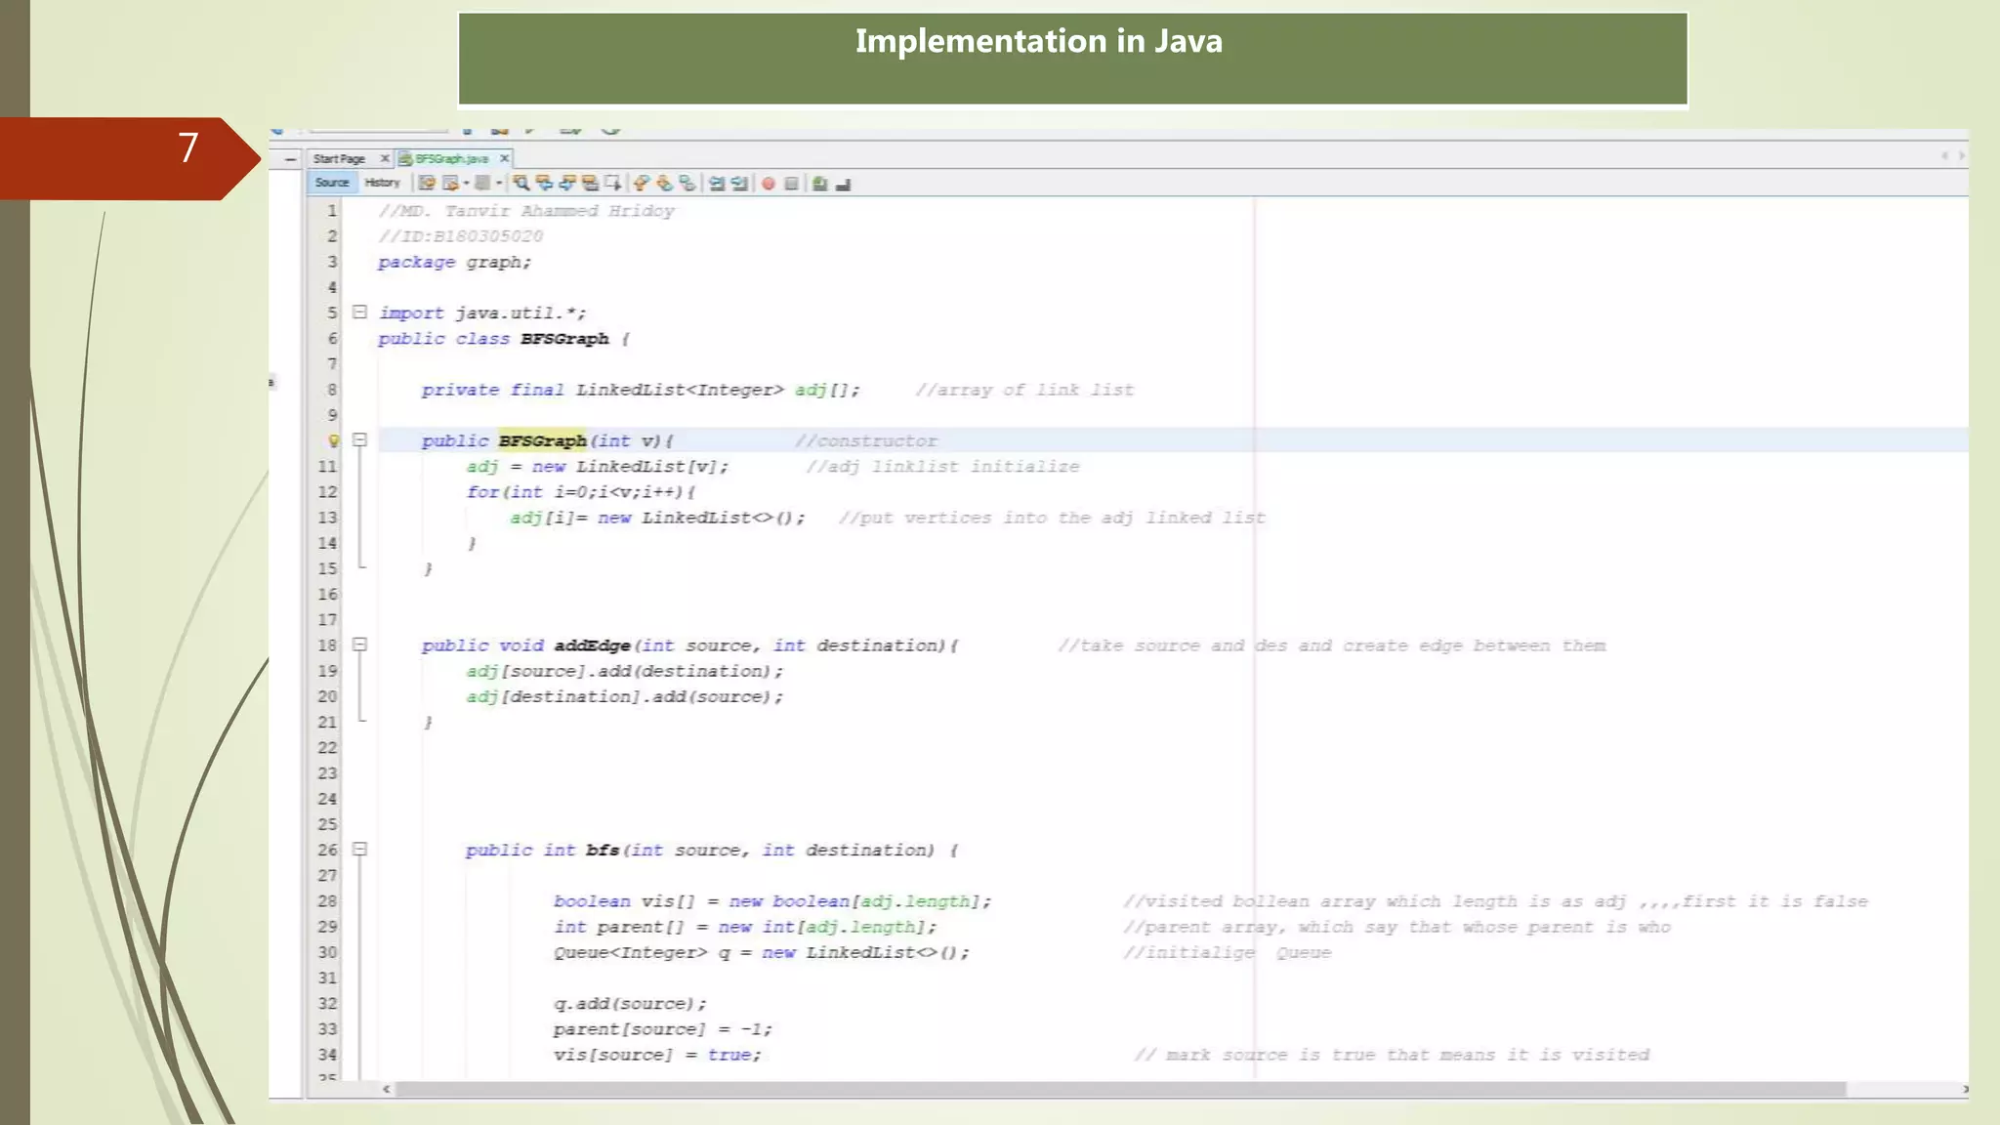Select the BFSGraph.java editor tab

coord(451,158)
